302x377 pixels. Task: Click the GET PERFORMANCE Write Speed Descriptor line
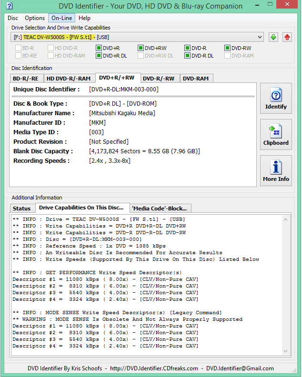(x=97, y=273)
